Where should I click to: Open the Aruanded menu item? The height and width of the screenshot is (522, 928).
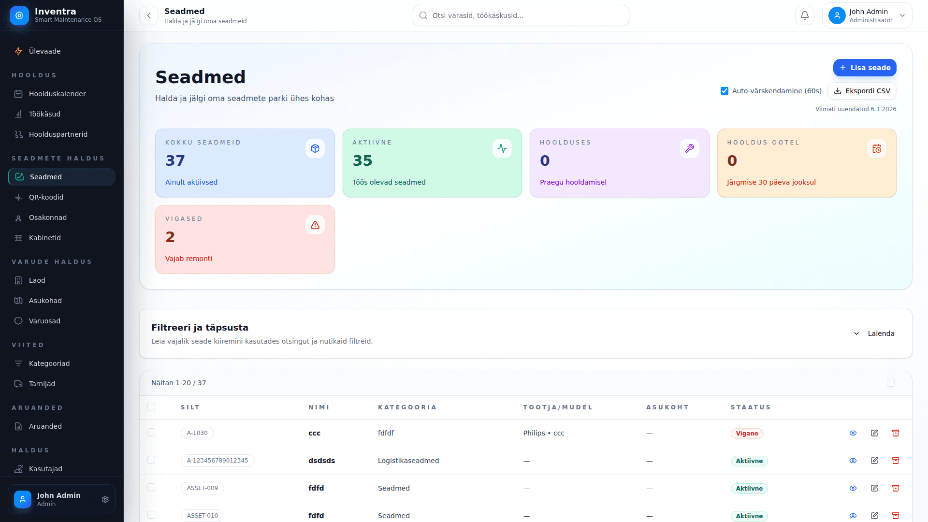pos(45,426)
